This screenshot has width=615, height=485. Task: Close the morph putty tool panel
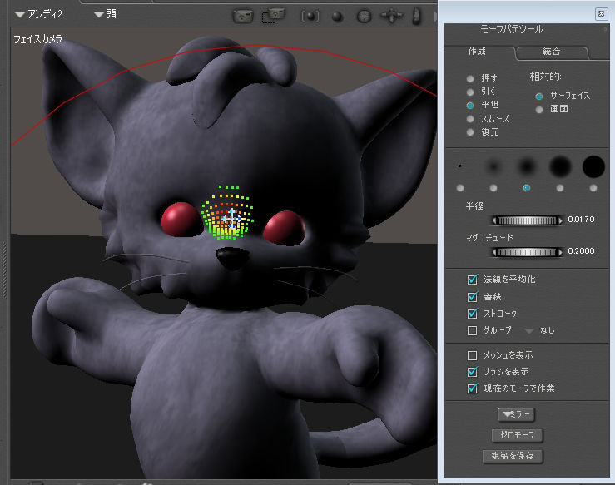point(601,14)
